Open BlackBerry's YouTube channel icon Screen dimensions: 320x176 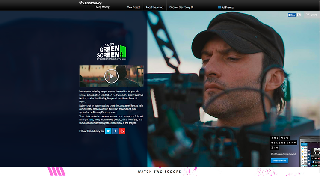[122, 131]
